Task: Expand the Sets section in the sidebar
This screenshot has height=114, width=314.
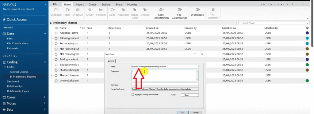Action: 45,109
